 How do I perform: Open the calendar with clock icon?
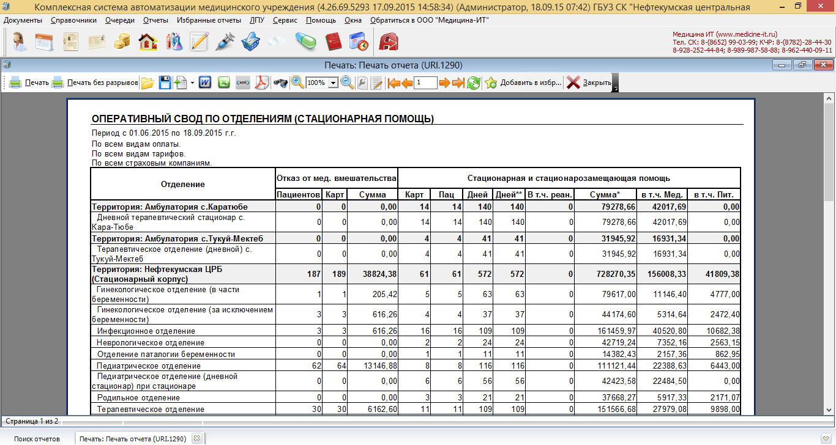359,42
